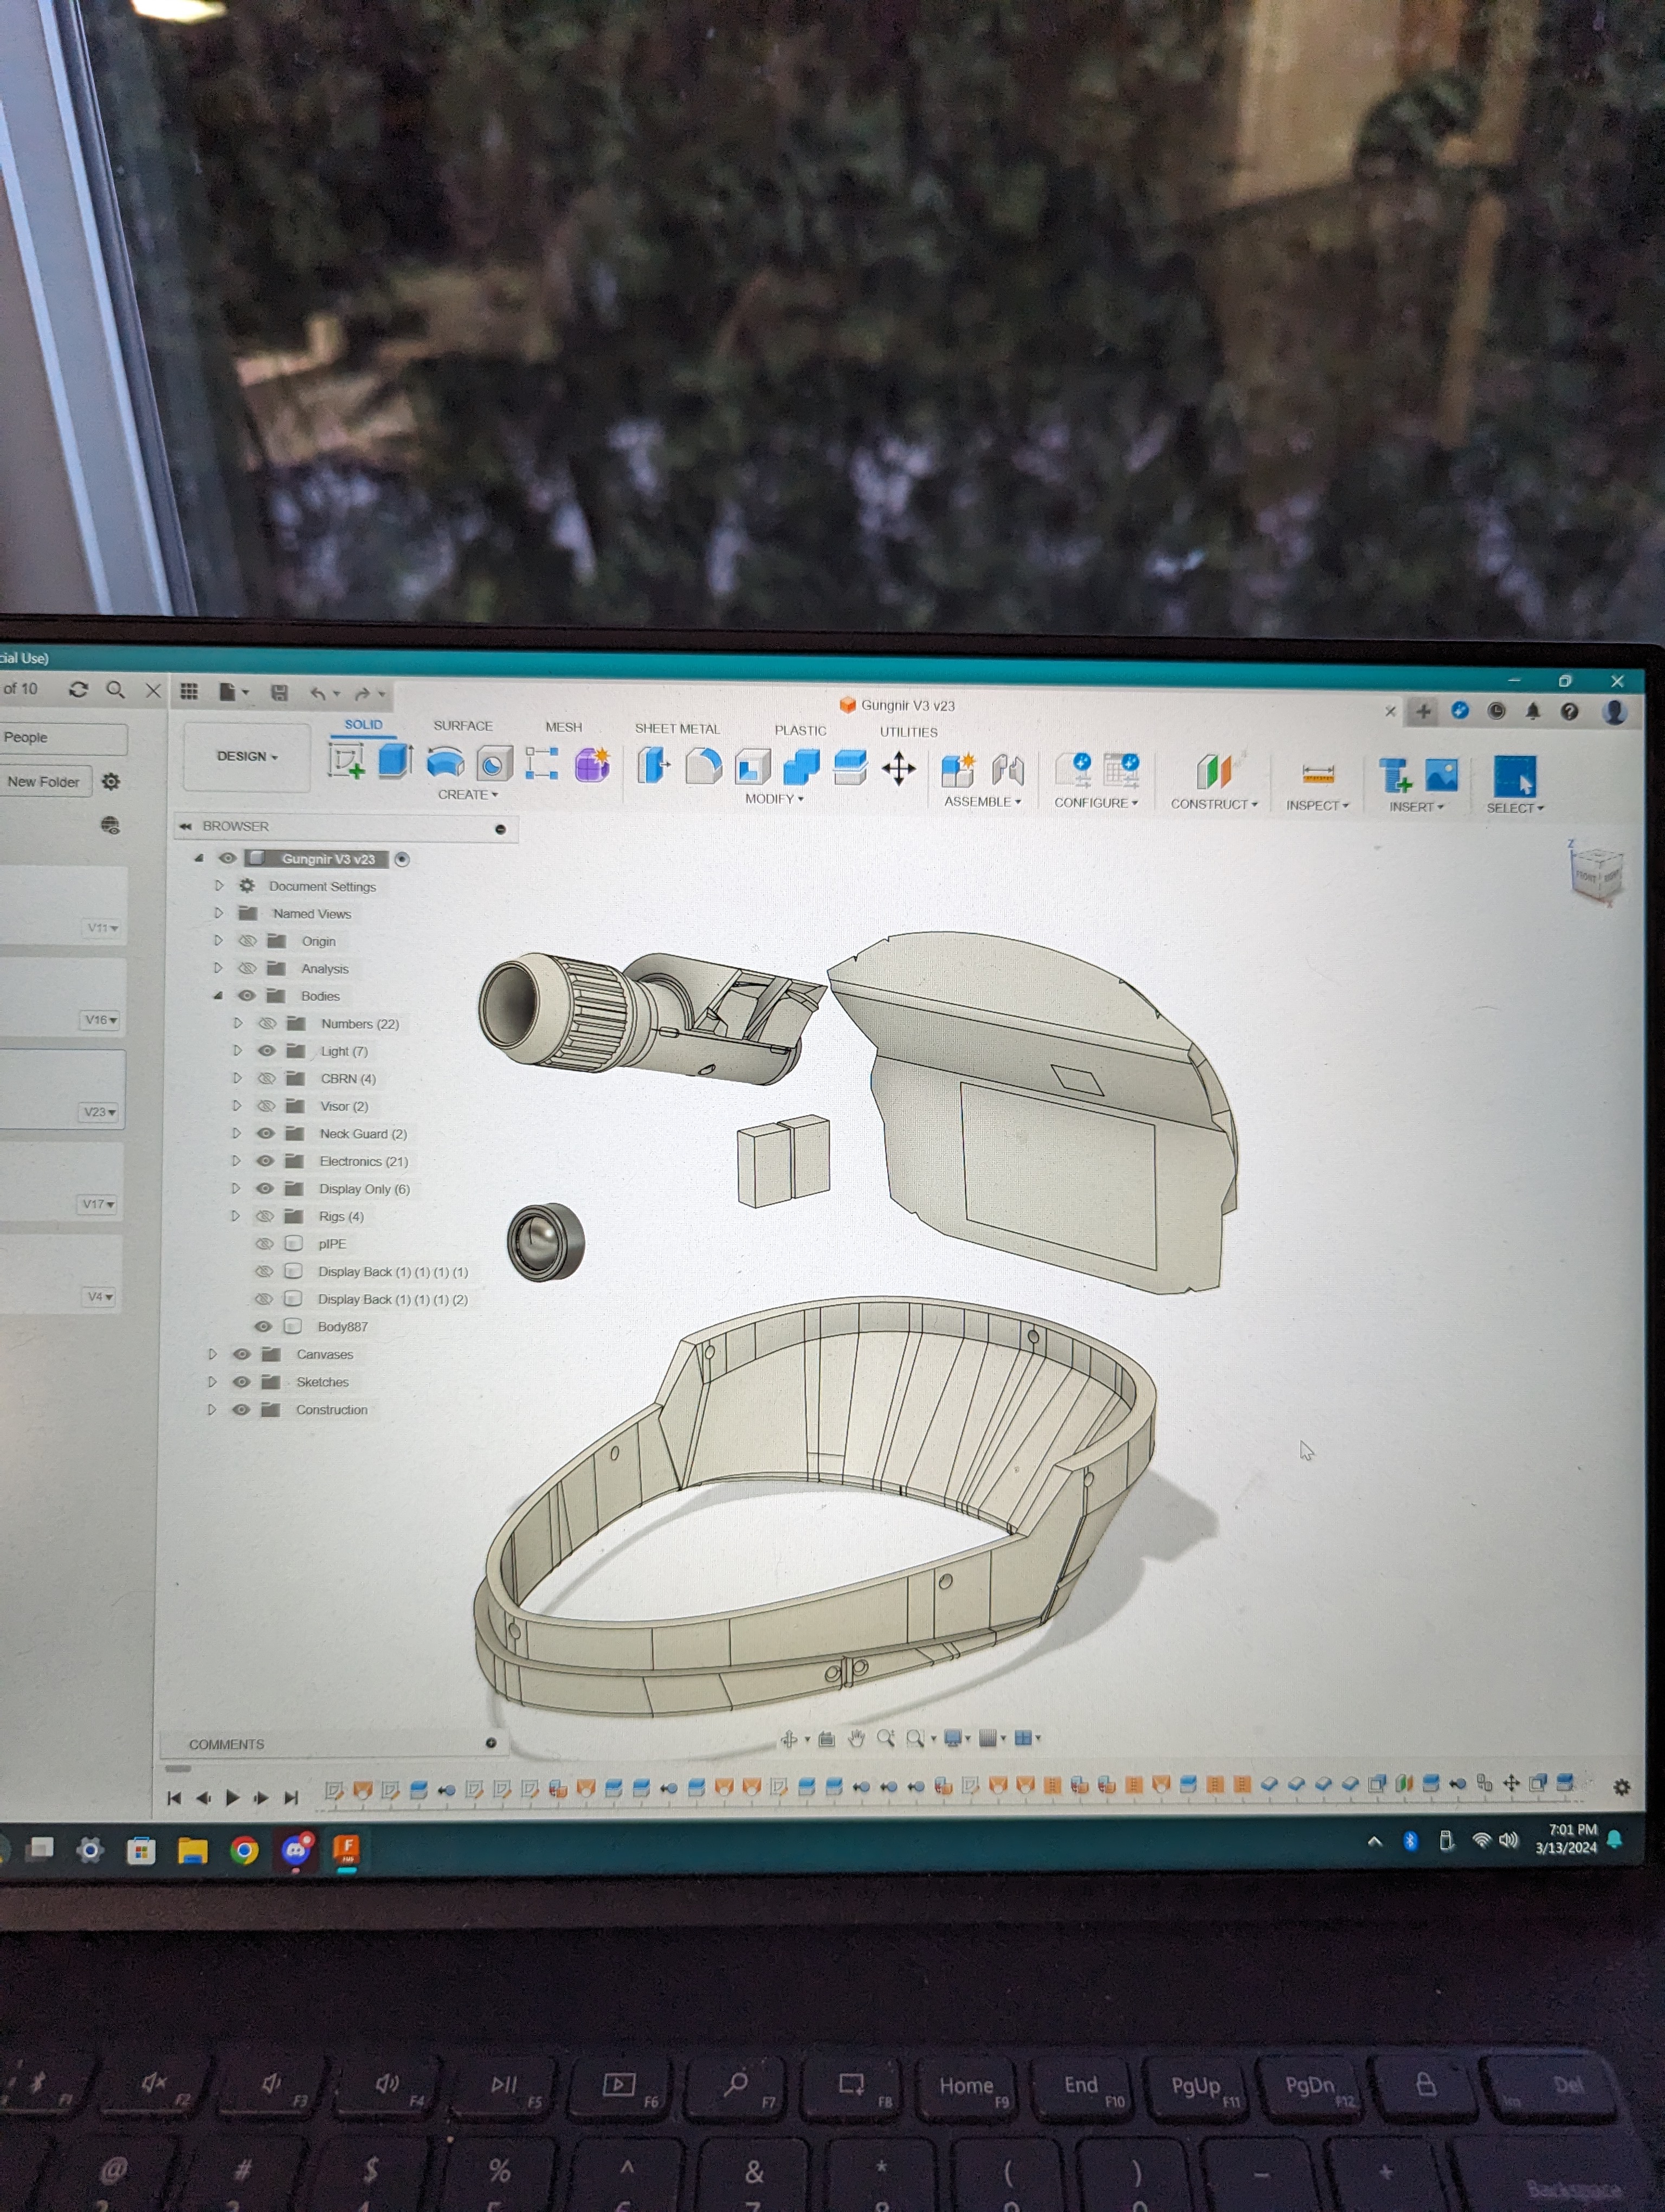Open the SHEET METAL tab
The image size is (1665, 2212).
(x=676, y=729)
